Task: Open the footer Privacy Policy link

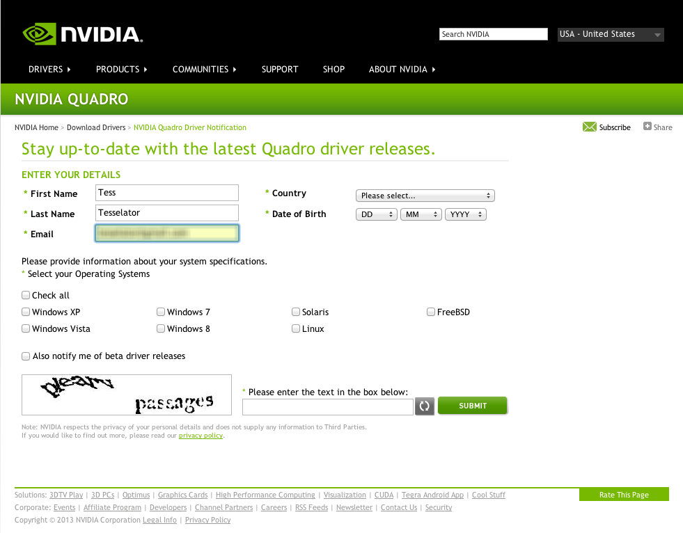Action: point(207,520)
